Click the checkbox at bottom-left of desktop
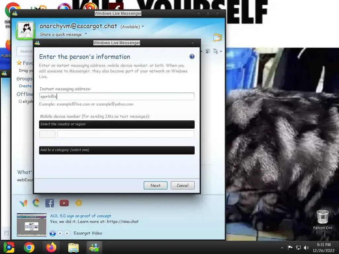 (x=7, y=233)
